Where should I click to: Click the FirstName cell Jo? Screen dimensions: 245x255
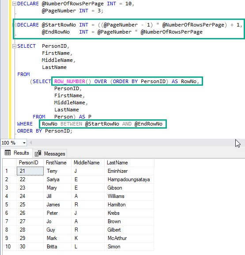57,221
